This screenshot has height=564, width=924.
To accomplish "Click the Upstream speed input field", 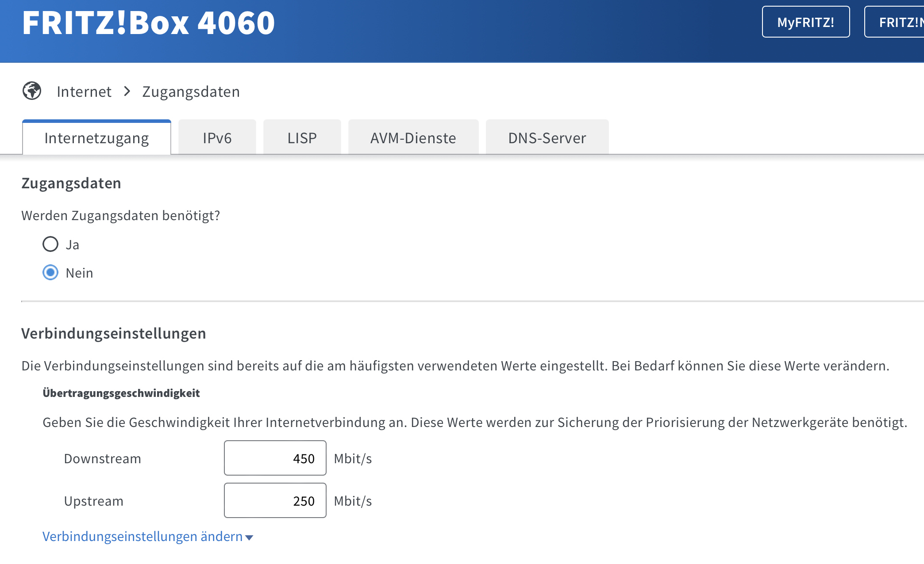I will point(275,500).
